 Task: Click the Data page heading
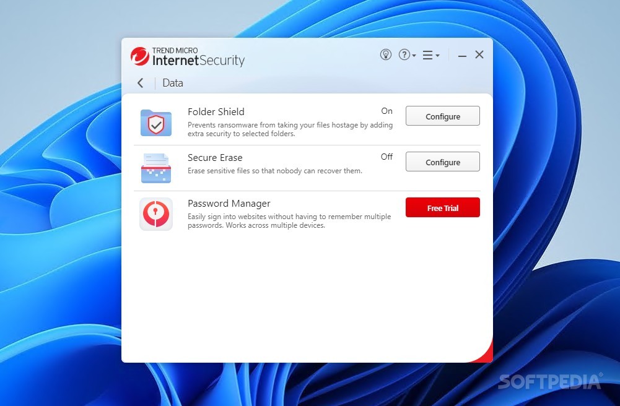tap(173, 83)
